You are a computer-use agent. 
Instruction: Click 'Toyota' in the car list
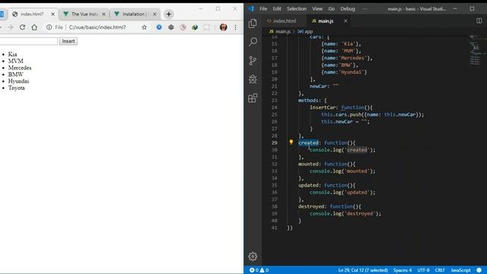(x=17, y=88)
